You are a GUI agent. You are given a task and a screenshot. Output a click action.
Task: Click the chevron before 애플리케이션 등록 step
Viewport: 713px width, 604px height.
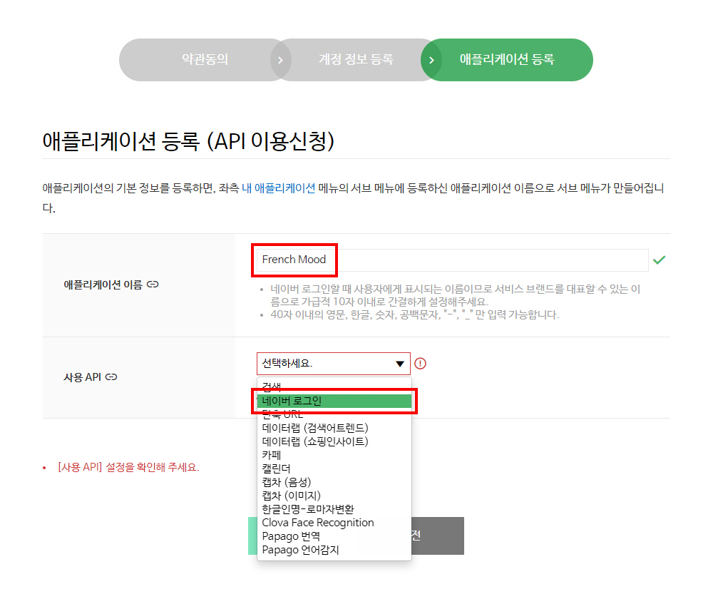pos(432,60)
